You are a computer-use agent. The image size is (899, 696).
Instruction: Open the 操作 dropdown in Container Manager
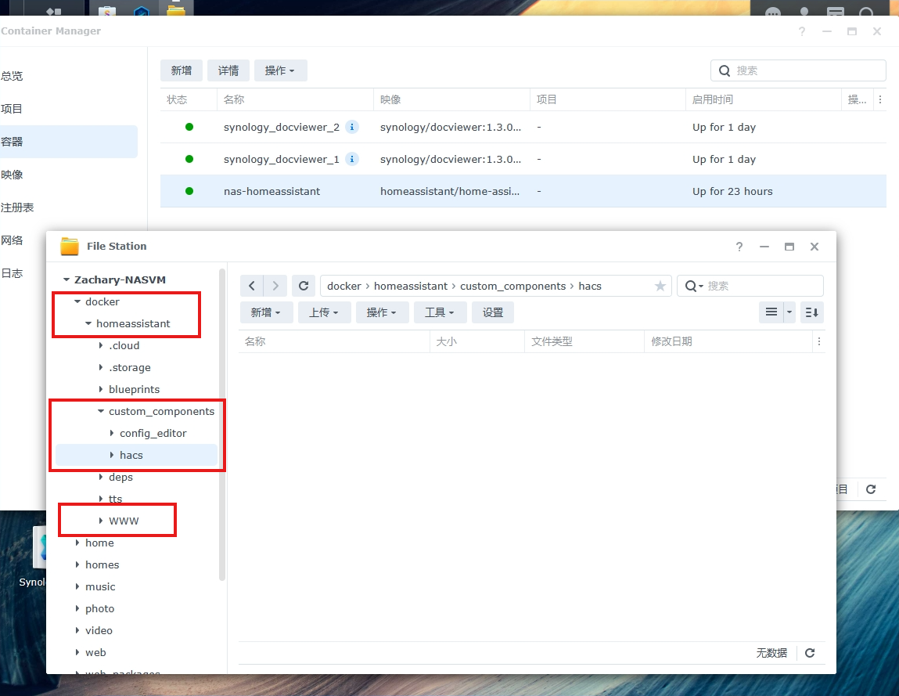click(280, 70)
